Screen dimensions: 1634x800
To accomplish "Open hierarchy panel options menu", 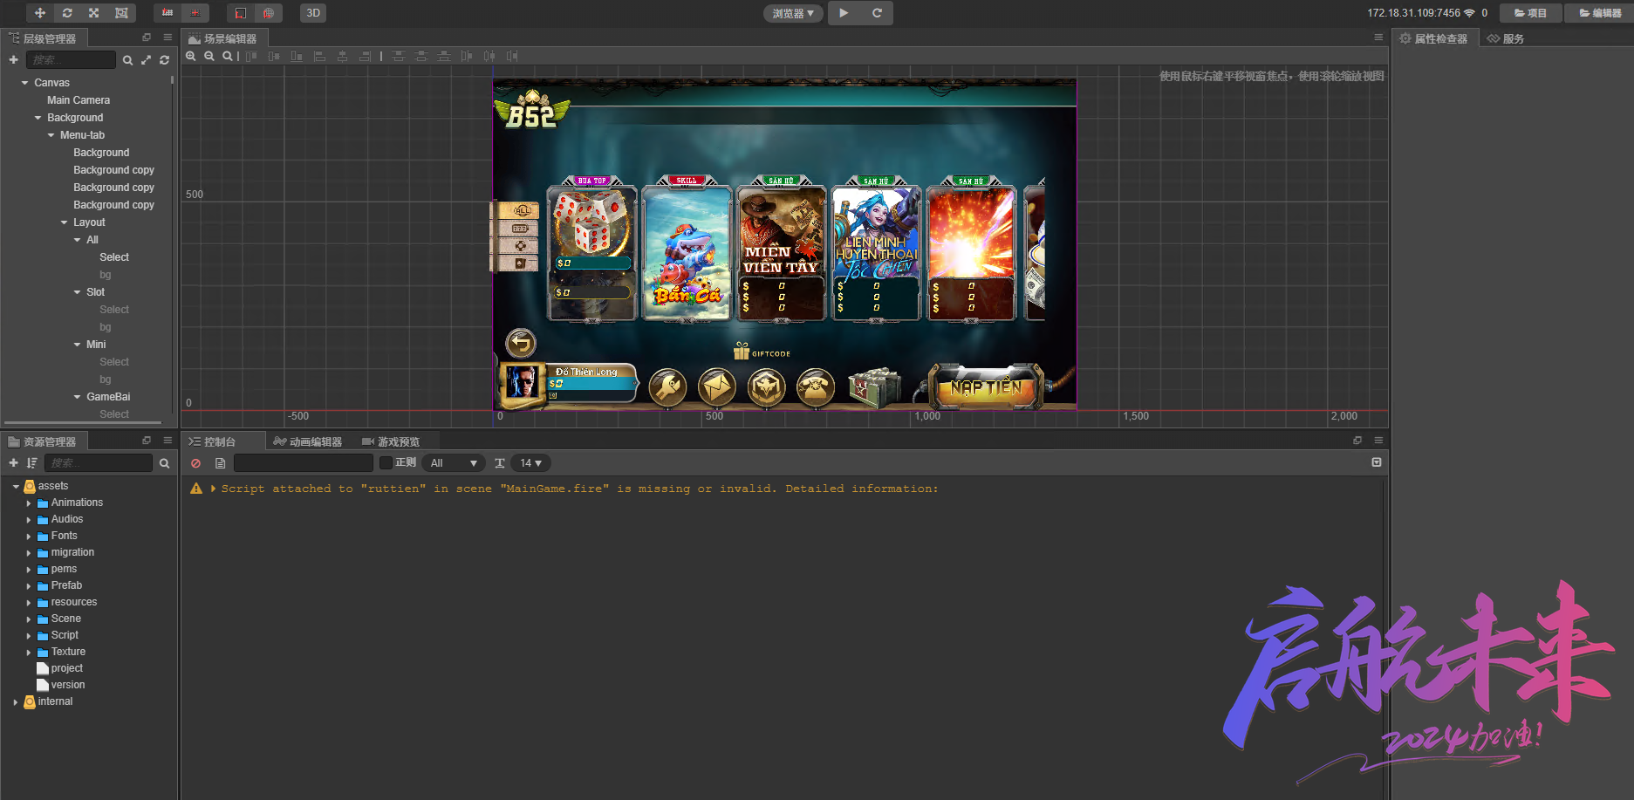I will (x=168, y=38).
